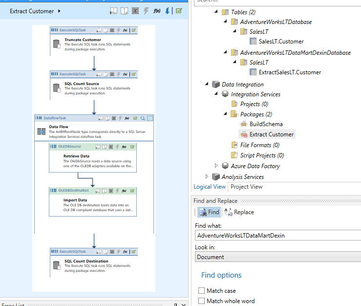
Task: Click green checkmark icon on DataflowTask header
Action: [x=135, y=118]
